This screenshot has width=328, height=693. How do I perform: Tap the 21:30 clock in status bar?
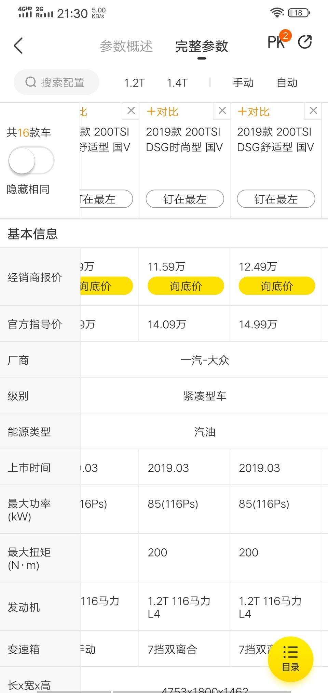(72, 13)
